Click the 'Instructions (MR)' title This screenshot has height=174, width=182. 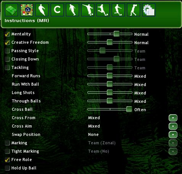point(27,21)
